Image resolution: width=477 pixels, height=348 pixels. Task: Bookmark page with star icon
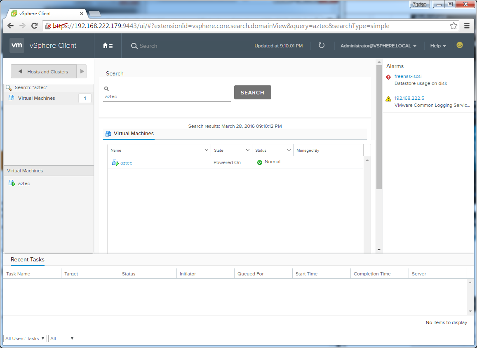click(x=454, y=26)
